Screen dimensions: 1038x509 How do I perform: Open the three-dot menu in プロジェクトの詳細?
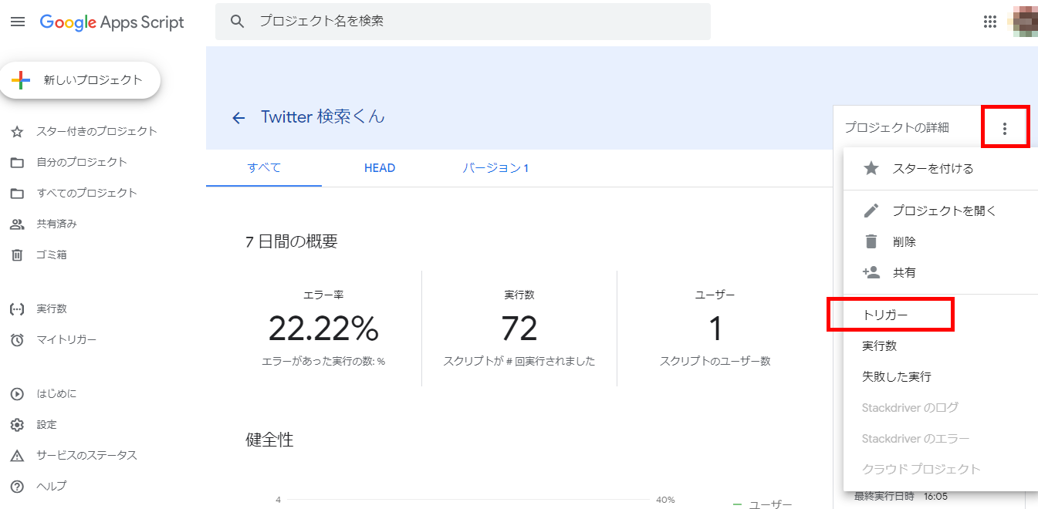coord(1004,129)
